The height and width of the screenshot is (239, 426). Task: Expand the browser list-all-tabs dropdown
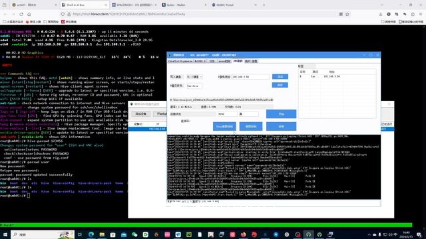coord(381,5)
